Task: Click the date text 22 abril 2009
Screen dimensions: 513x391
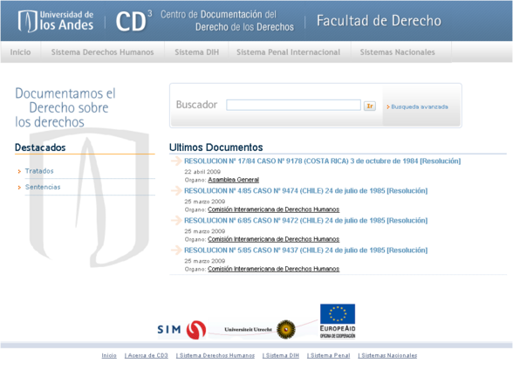Action: pos(202,171)
